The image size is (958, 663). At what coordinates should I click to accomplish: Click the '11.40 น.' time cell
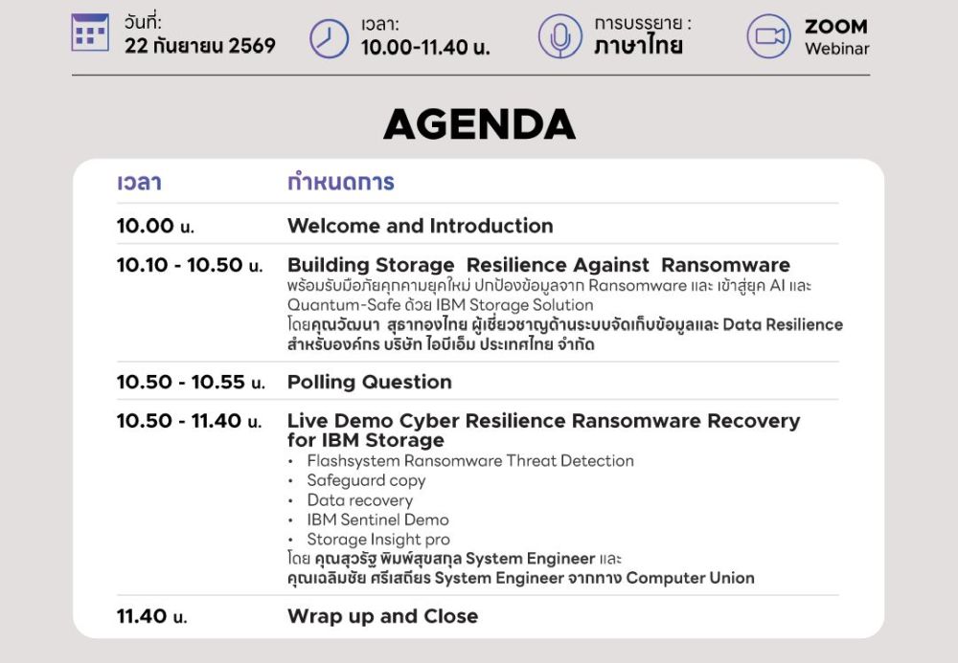click(x=152, y=616)
